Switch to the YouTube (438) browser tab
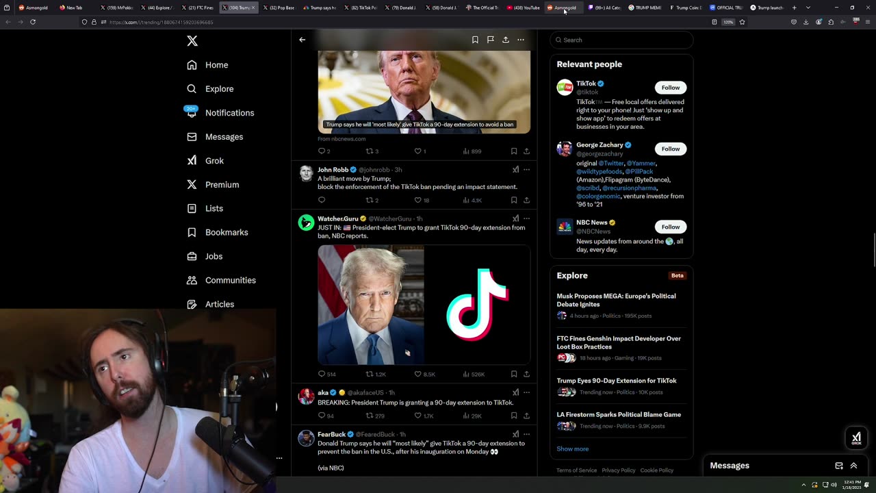The image size is (876, 493). pyautogui.click(x=524, y=8)
